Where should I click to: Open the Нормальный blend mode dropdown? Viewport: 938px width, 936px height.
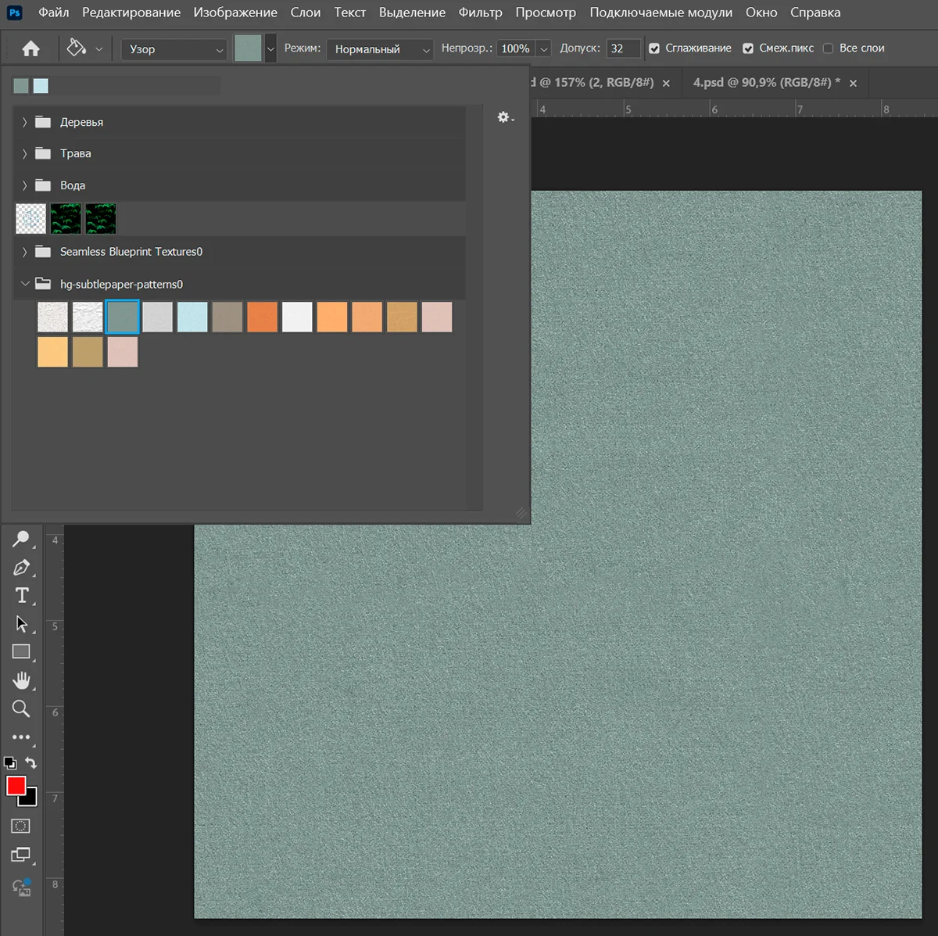(x=380, y=49)
